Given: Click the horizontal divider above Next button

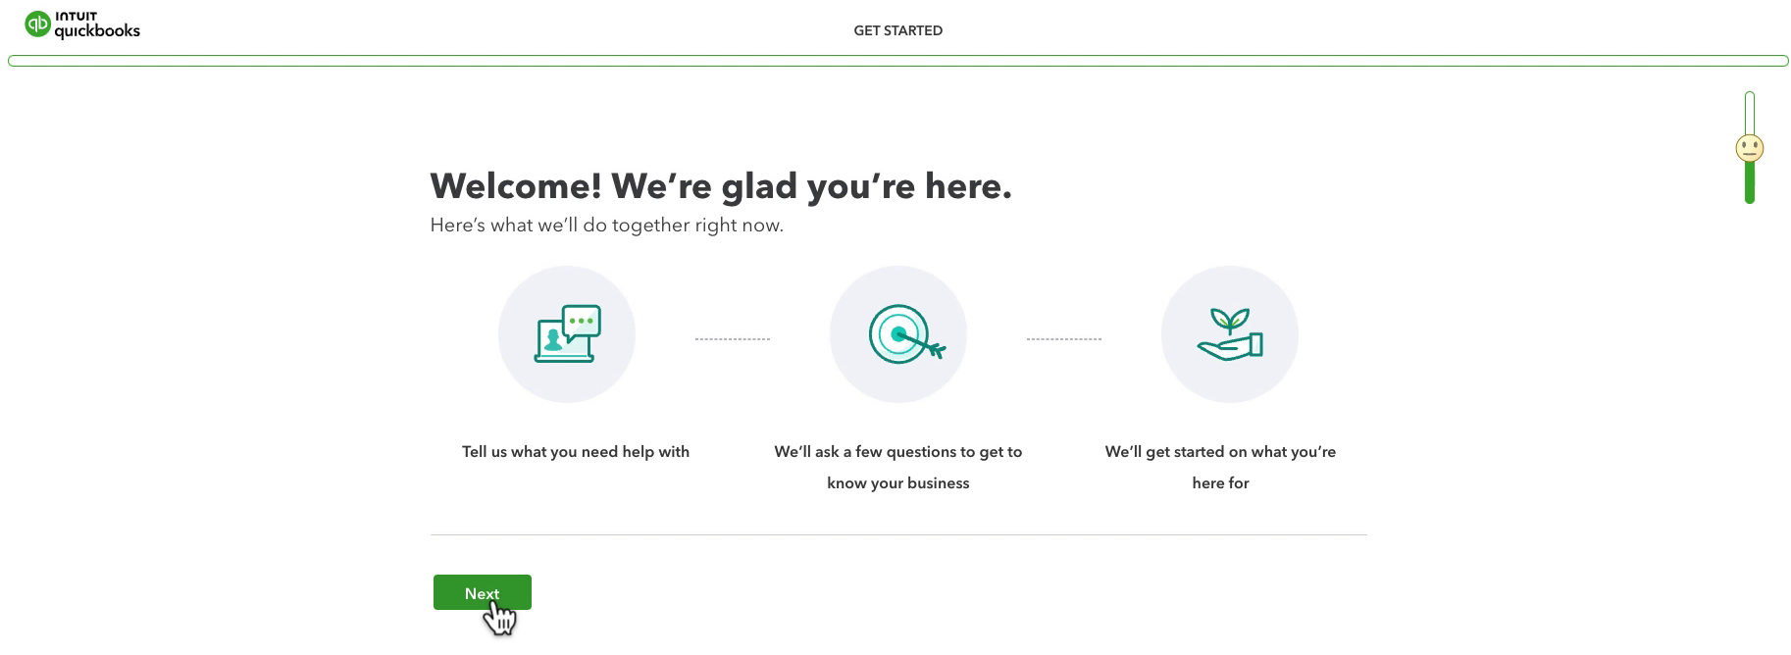Looking at the screenshot, I should coord(897,535).
